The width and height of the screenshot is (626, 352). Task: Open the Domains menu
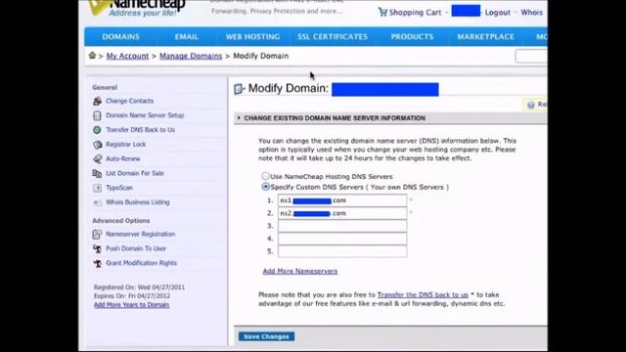[x=120, y=37]
